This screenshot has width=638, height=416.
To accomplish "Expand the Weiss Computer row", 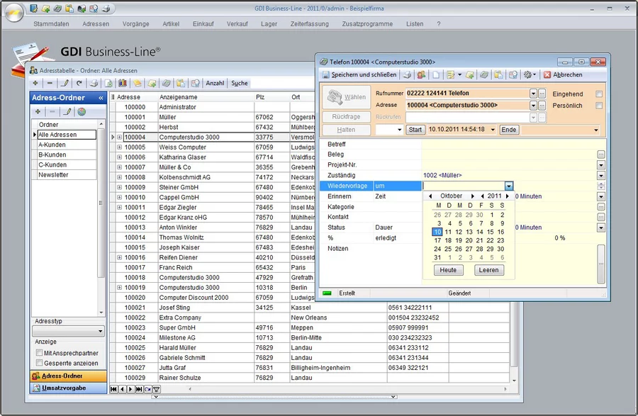I will pyautogui.click(x=120, y=147).
